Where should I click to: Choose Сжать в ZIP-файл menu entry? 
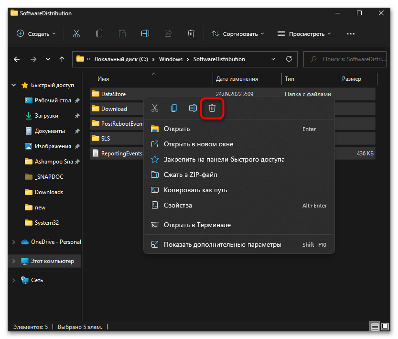tap(190, 175)
